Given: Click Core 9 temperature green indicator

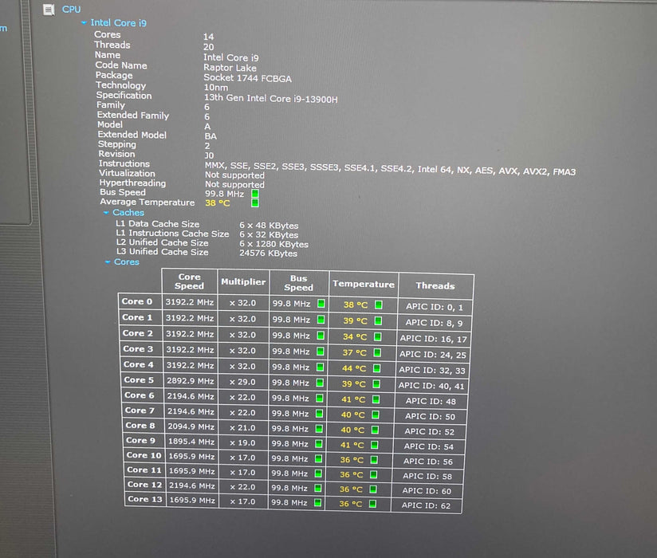Looking at the screenshot, I should pos(375,445).
